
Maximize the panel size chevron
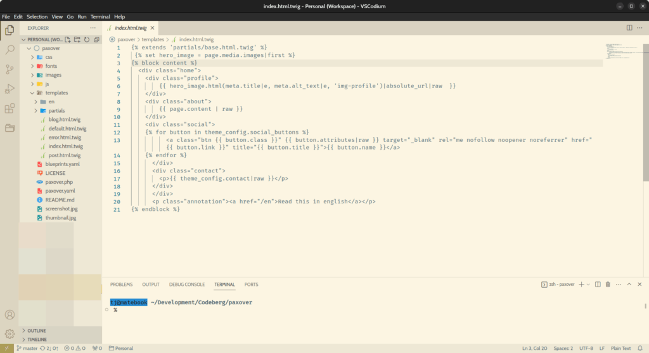(x=629, y=285)
